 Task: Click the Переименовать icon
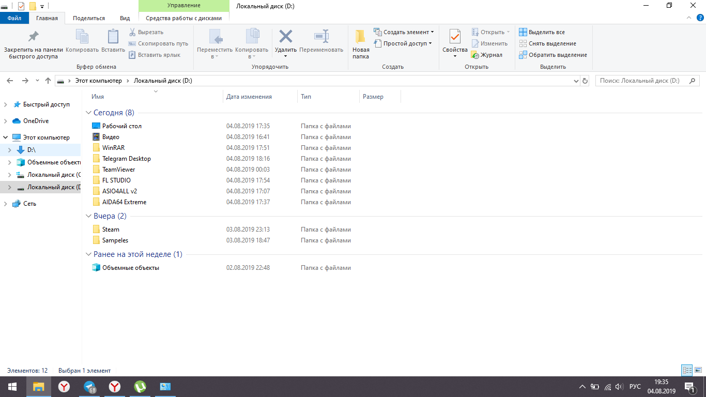321,36
